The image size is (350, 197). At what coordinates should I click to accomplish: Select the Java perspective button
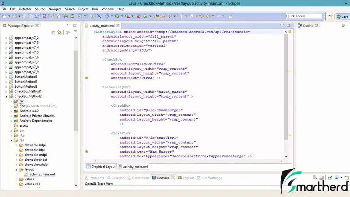[x=342, y=16]
